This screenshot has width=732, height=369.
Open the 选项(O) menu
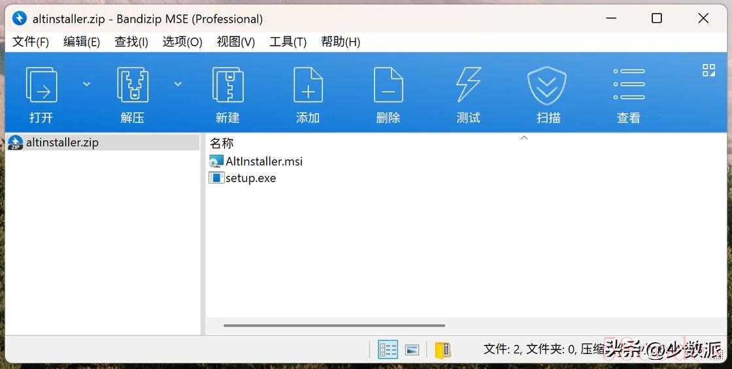182,42
